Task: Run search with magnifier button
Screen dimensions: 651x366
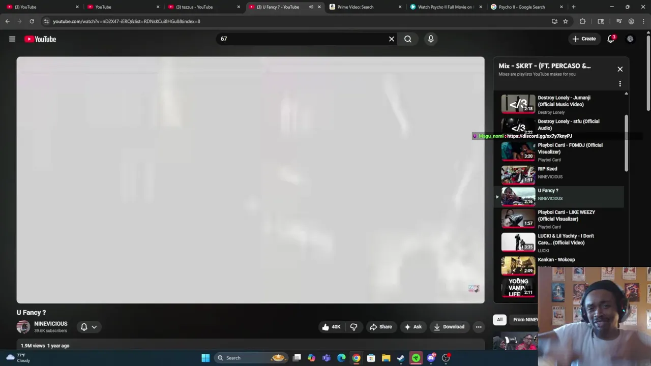Action: pyautogui.click(x=408, y=39)
